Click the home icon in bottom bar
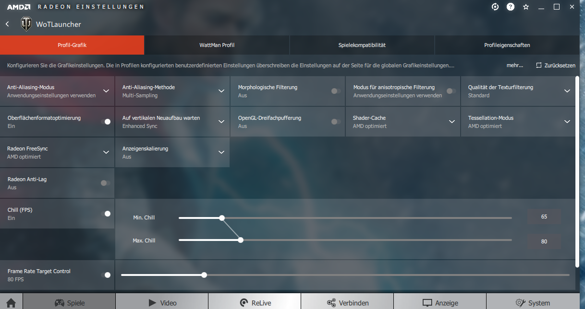The width and height of the screenshot is (585, 309). [x=11, y=303]
